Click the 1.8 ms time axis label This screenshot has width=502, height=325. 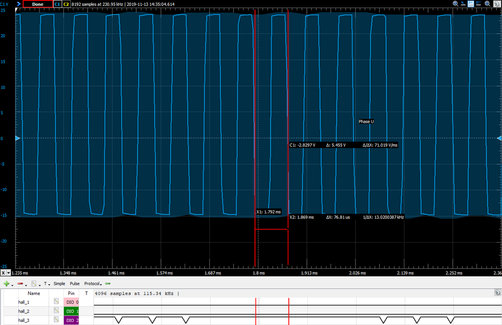click(x=259, y=273)
